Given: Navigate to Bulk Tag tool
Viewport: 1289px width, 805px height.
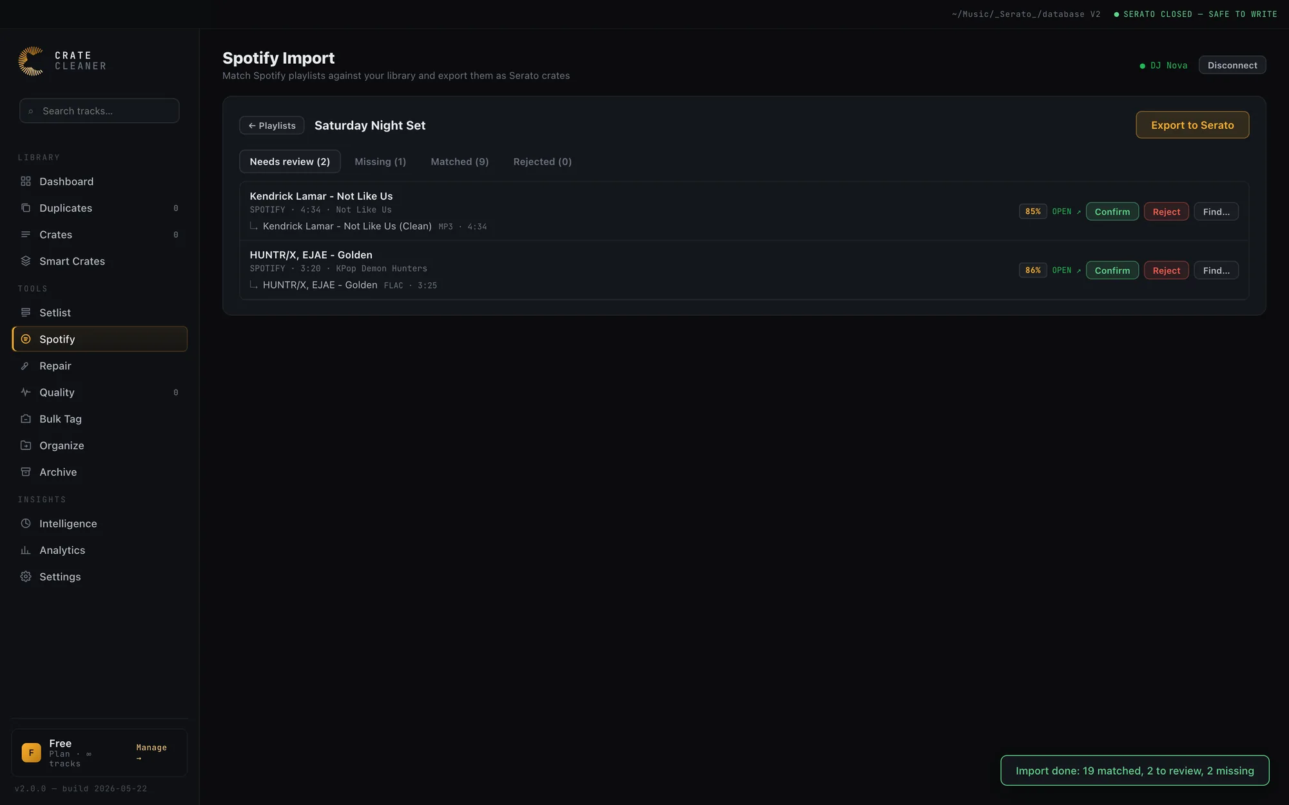Looking at the screenshot, I should pyautogui.click(x=99, y=419).
